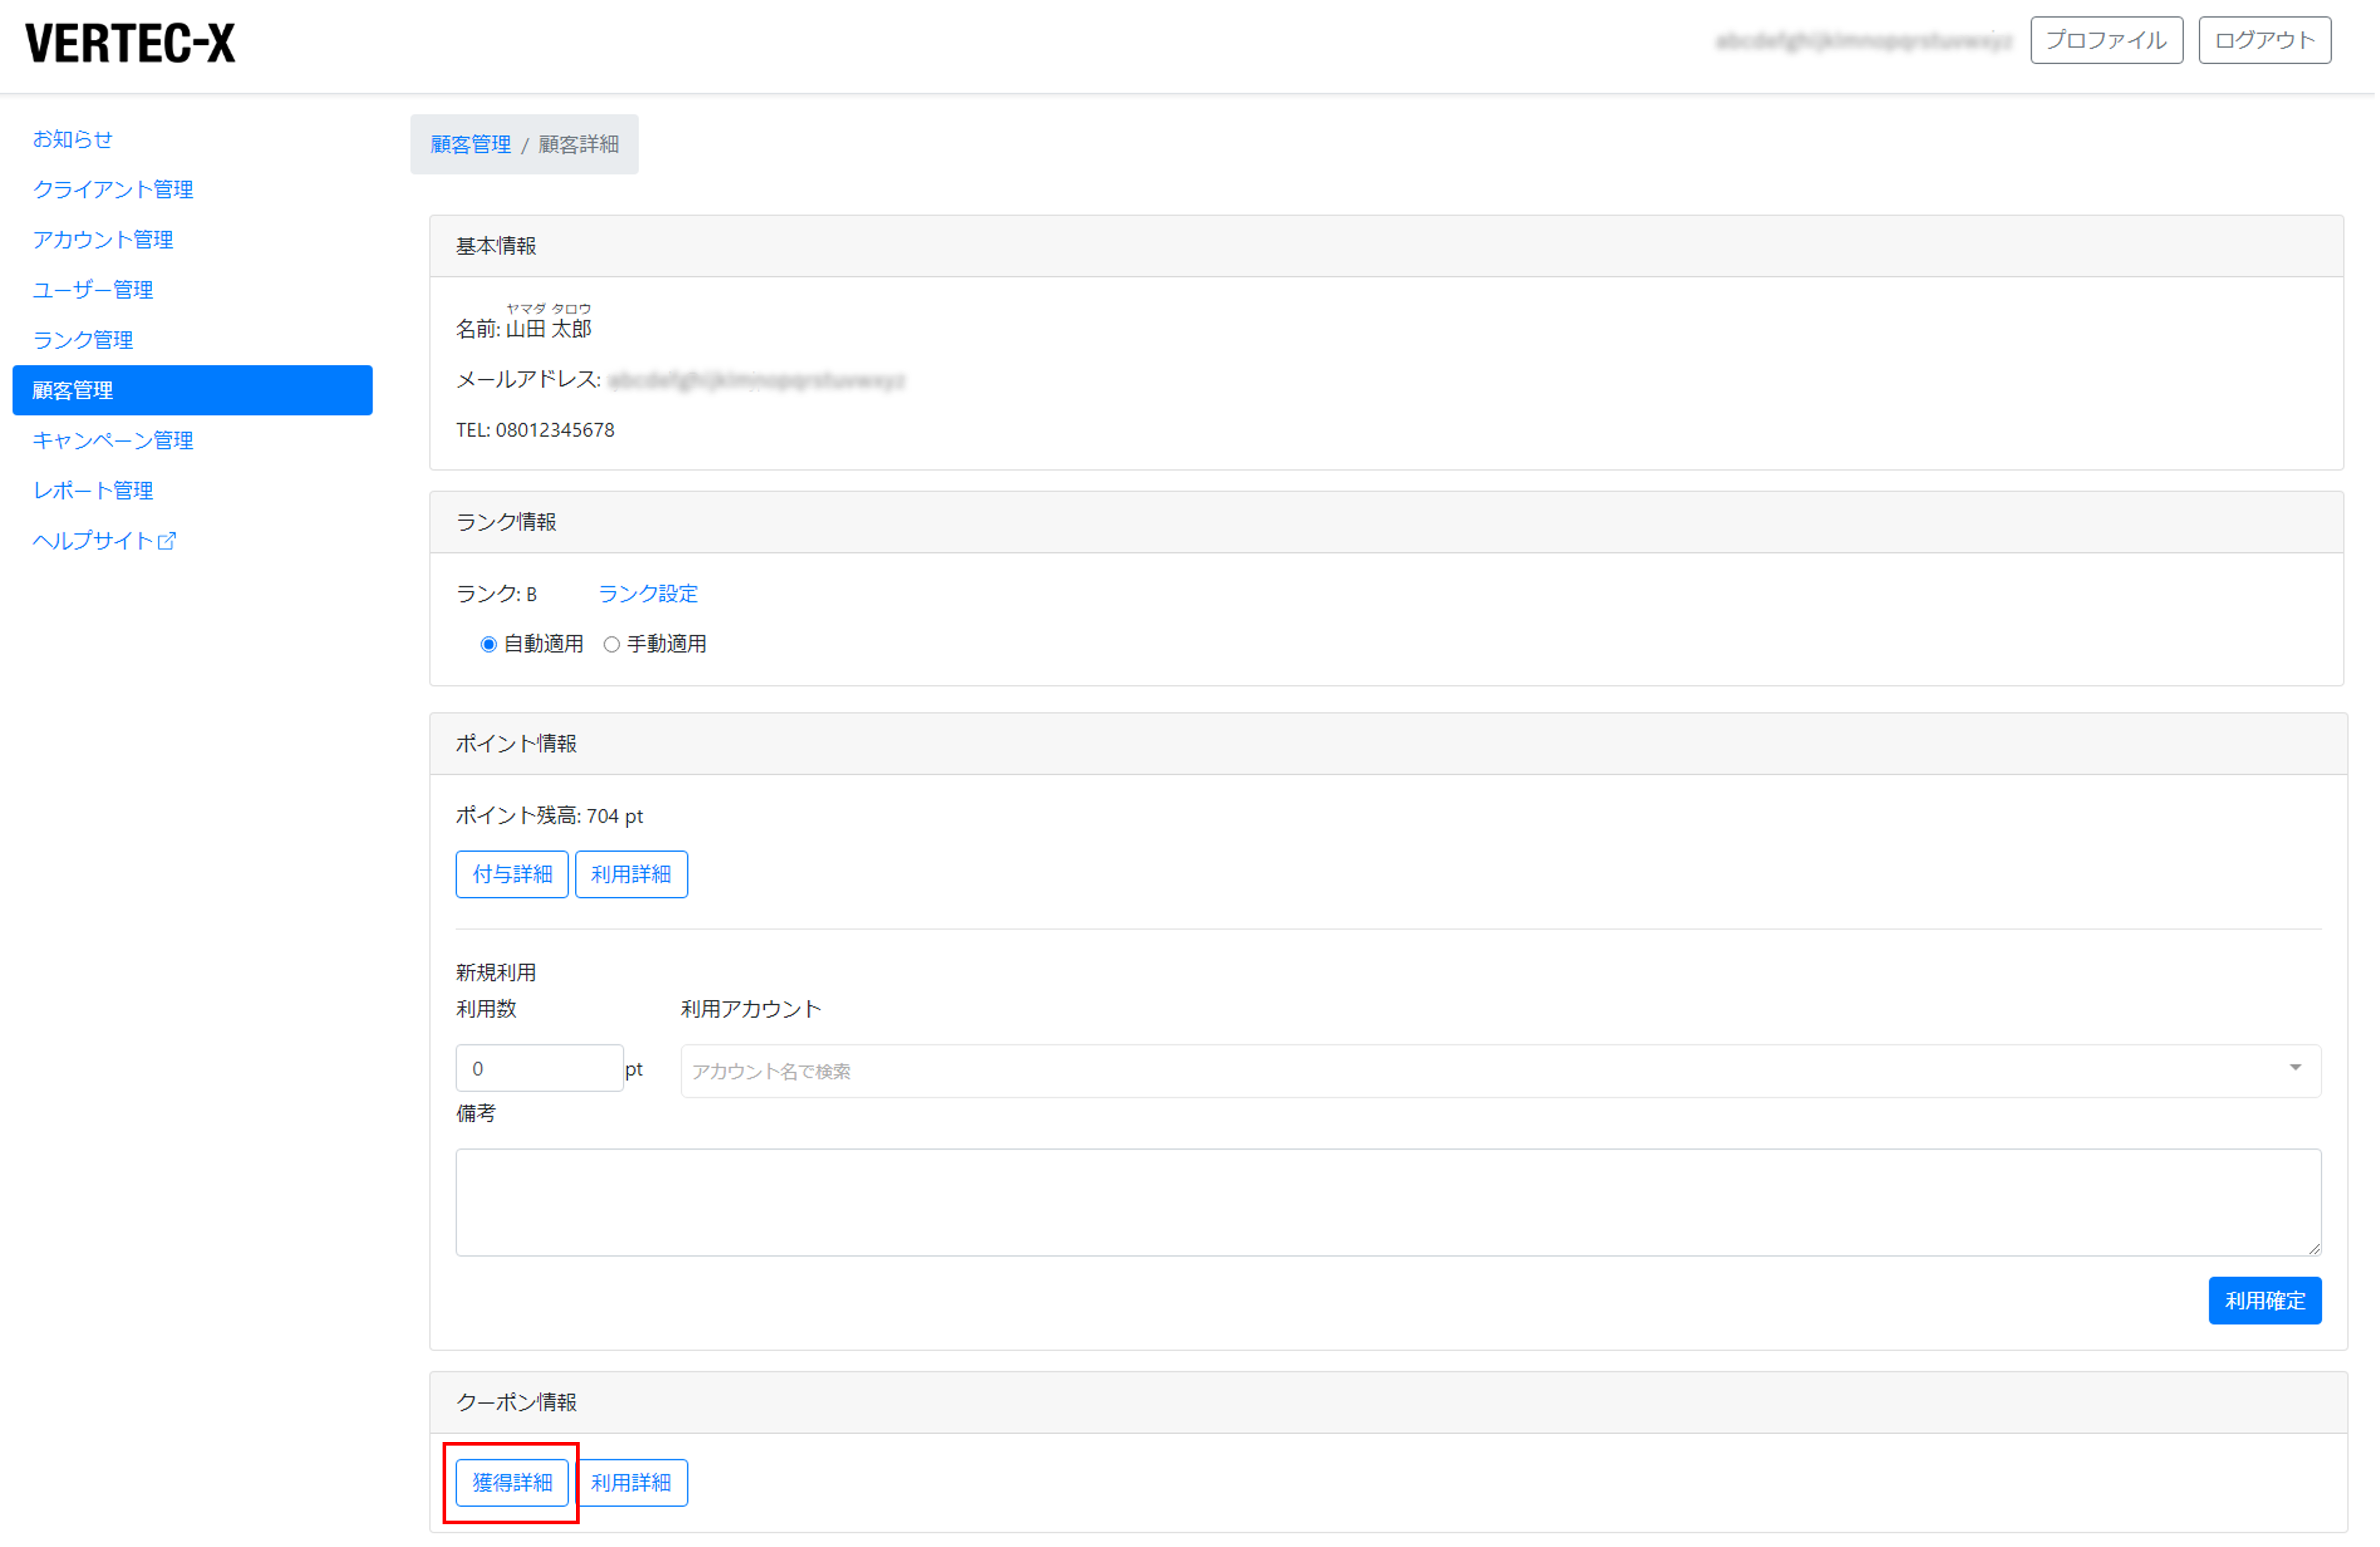Open 獲得詳細 under coupon info
This screenshot has width=2380, height=1547.
pos(512,1482)
